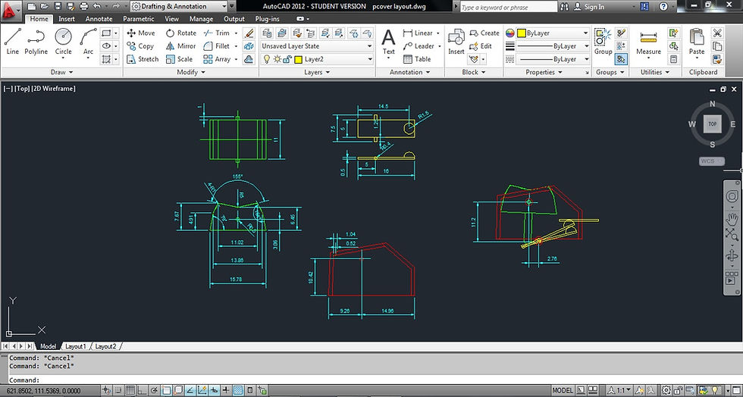743x397 pixels.
Task: Expand the Utilities panel
Action: click(x=655, y=72)
